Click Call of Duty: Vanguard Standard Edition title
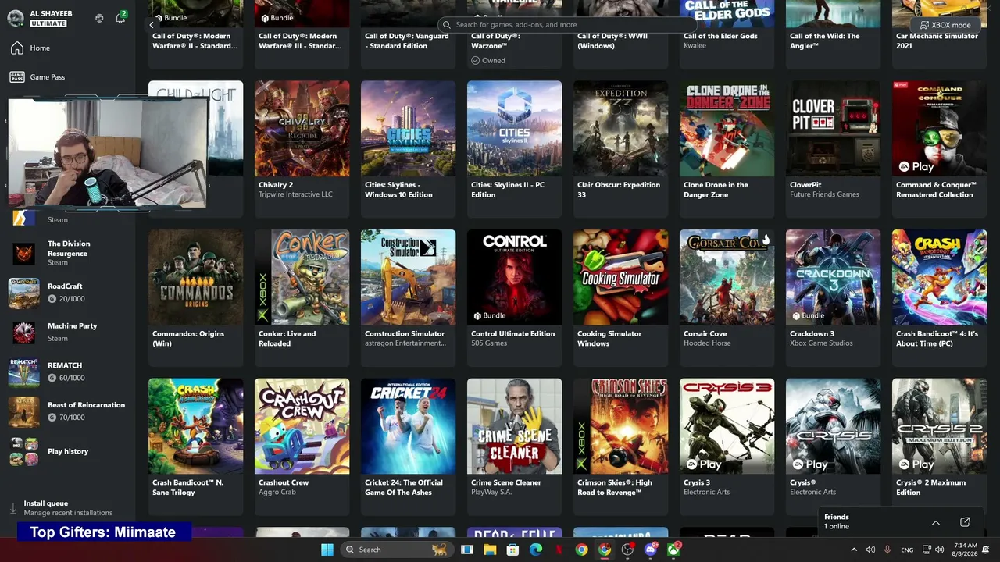 pyautogui.click(x=407, y=41)
